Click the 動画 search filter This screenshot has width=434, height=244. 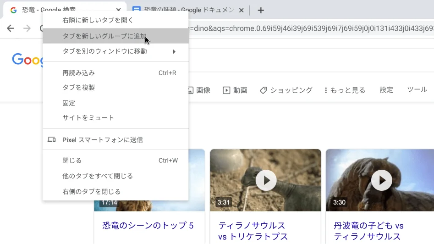click(x=235, y=90)
